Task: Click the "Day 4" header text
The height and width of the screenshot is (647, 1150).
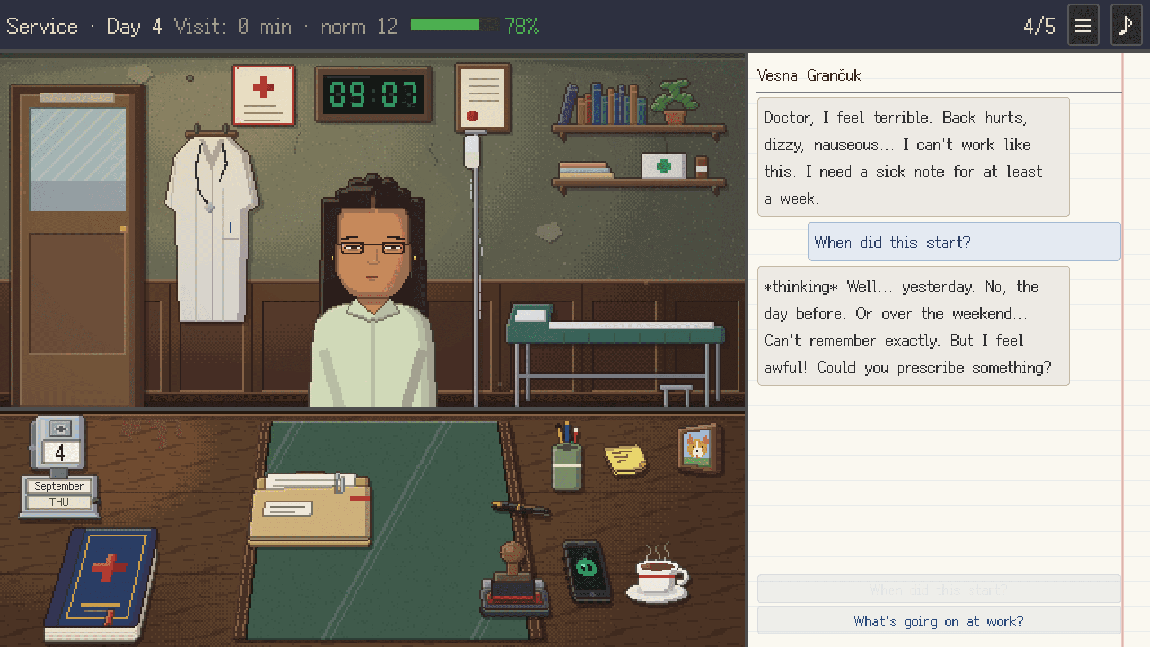Action: pos(134,26)
